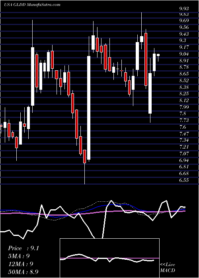Image resolution: width=199 pixels, height=278 pixels.
Task: Click the 7.34 price axis label
Action: (x=184, y=140)
